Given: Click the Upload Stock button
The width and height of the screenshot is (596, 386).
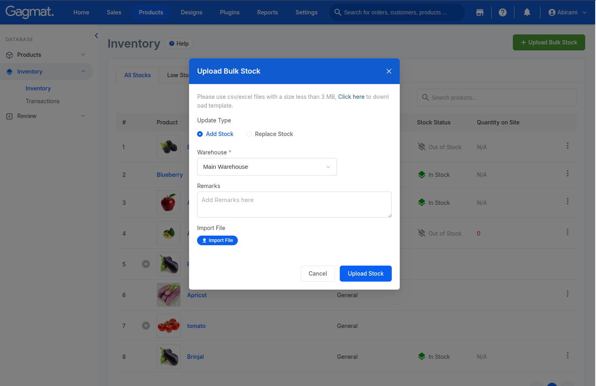Looking at the screenshot, I should (366, 274).
